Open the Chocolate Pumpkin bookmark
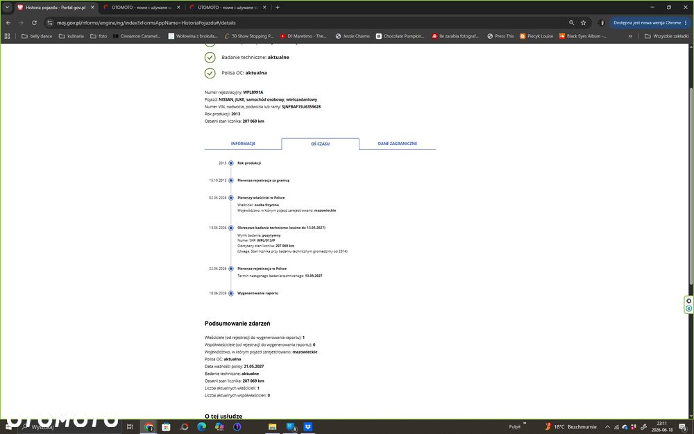 [400, 36]
